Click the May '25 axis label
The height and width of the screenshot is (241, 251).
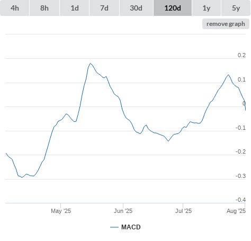(x=61, y=211)
